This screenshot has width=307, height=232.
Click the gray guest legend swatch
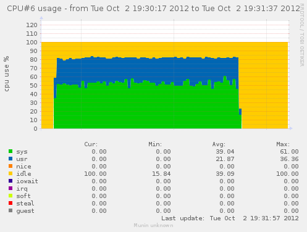pyautogui.click(x=11, y=210)
